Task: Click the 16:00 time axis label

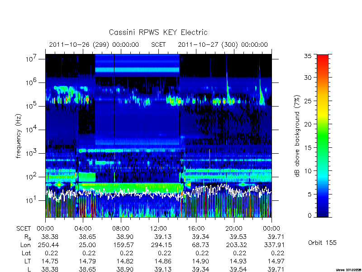Action: point(196,228)
